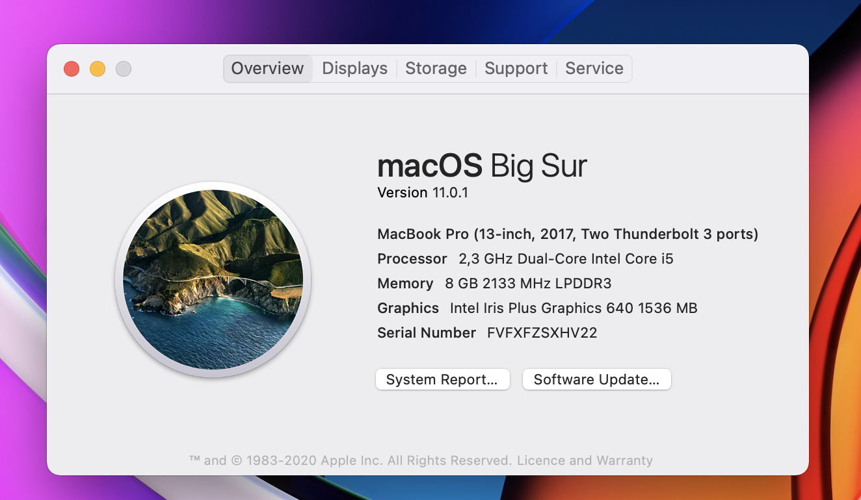Select the serial number FVFXFZSXHV22

[x=542, y=332]
